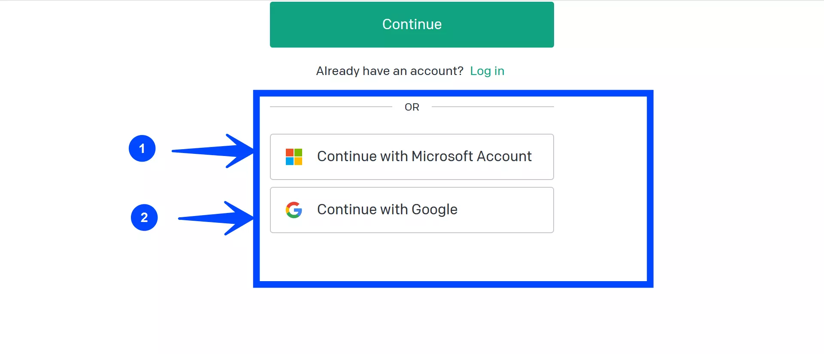Click the empty space below the Google button
This screenshot has height=354, width=824.
(x=412, y=257)
